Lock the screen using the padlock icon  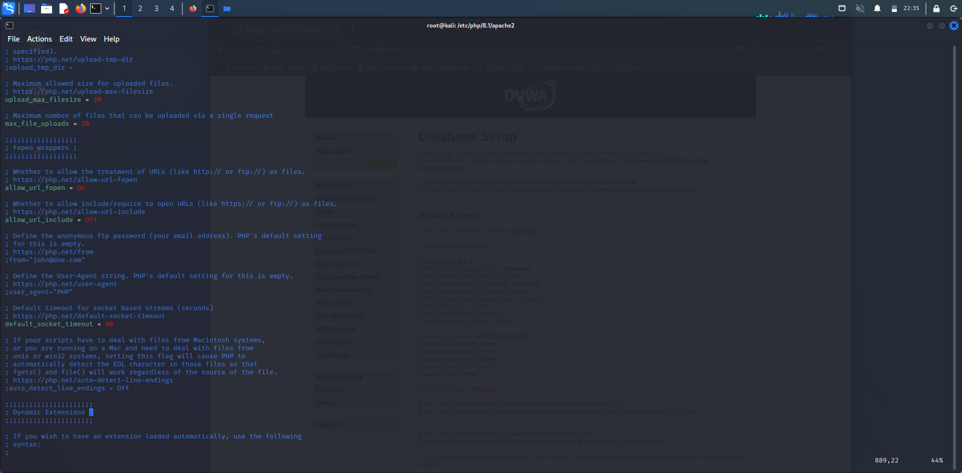click(935, 9)
